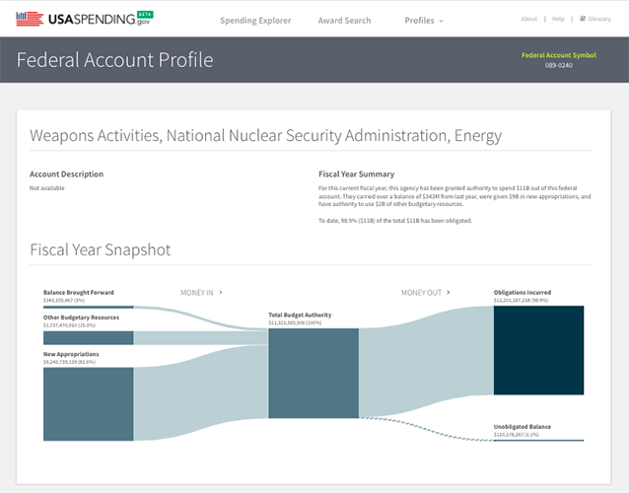Select the dark Obligations Incurred block
The height and width of the screenshot is (493, 629).
538,350
